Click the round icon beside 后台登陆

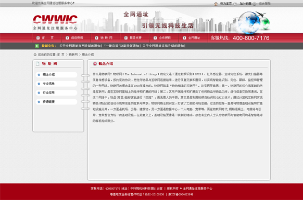[x=255, y=4]
